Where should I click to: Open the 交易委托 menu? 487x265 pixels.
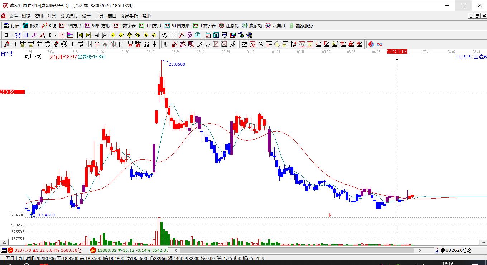(129, 16)
